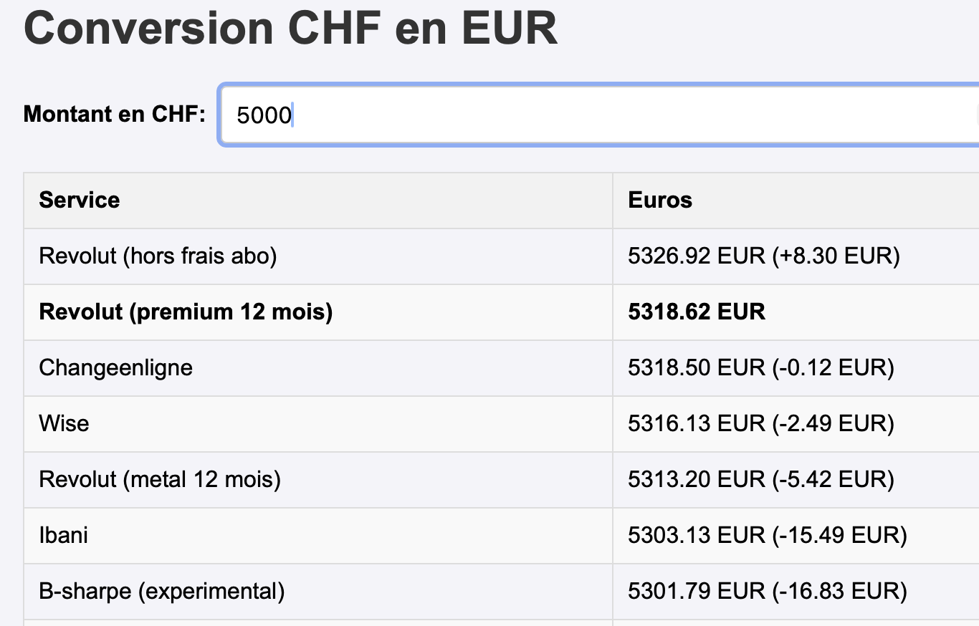Click the 5318.50 EUR Changeenligne amount

click(x=761, y=367)
